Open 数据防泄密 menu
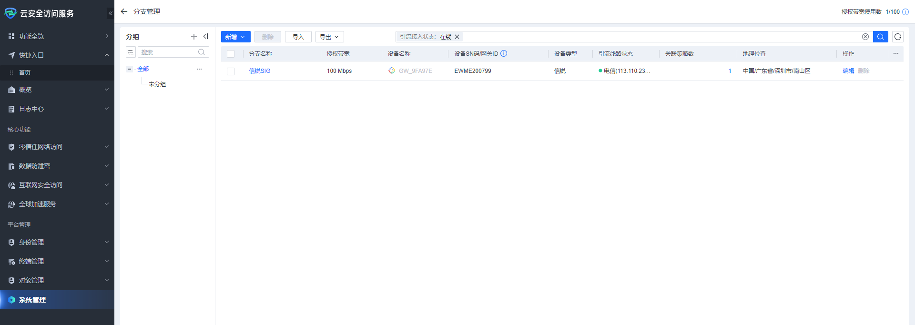 click(x=57, y=166)
